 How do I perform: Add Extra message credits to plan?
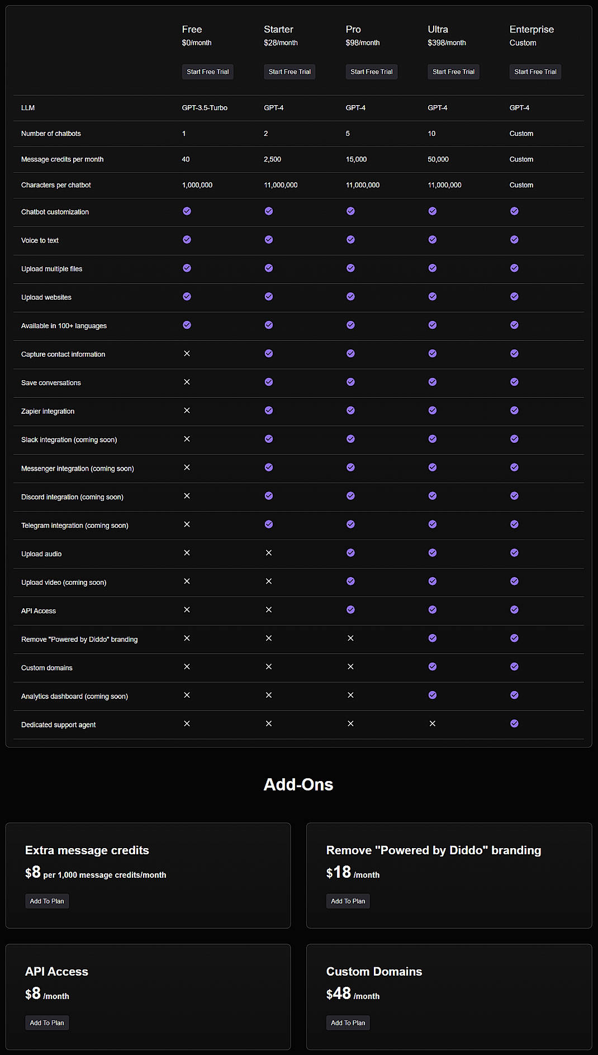[x=47, y=901]
